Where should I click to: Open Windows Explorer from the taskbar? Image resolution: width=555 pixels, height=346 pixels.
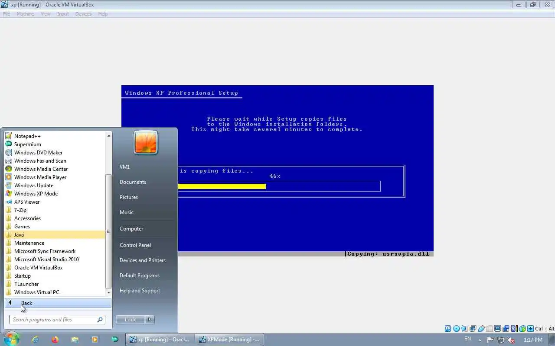75,340
